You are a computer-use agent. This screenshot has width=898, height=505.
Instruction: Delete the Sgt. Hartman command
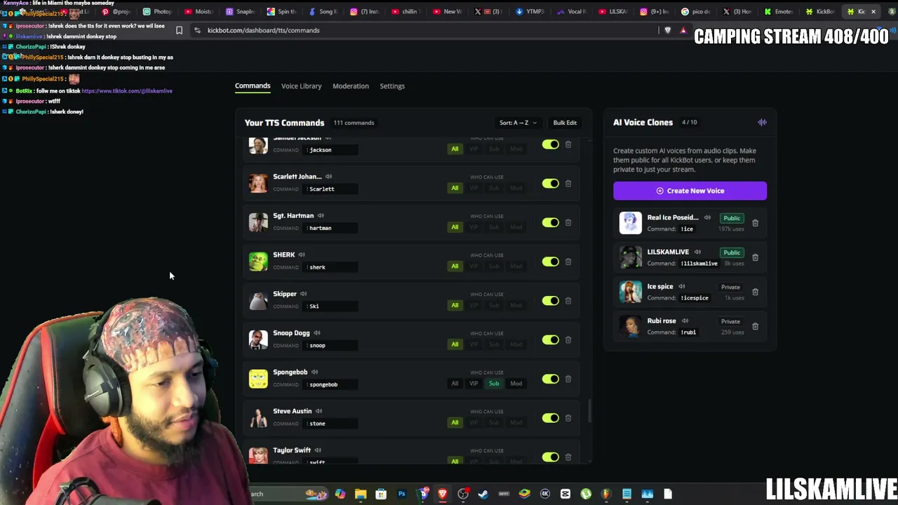click(568, 223)
